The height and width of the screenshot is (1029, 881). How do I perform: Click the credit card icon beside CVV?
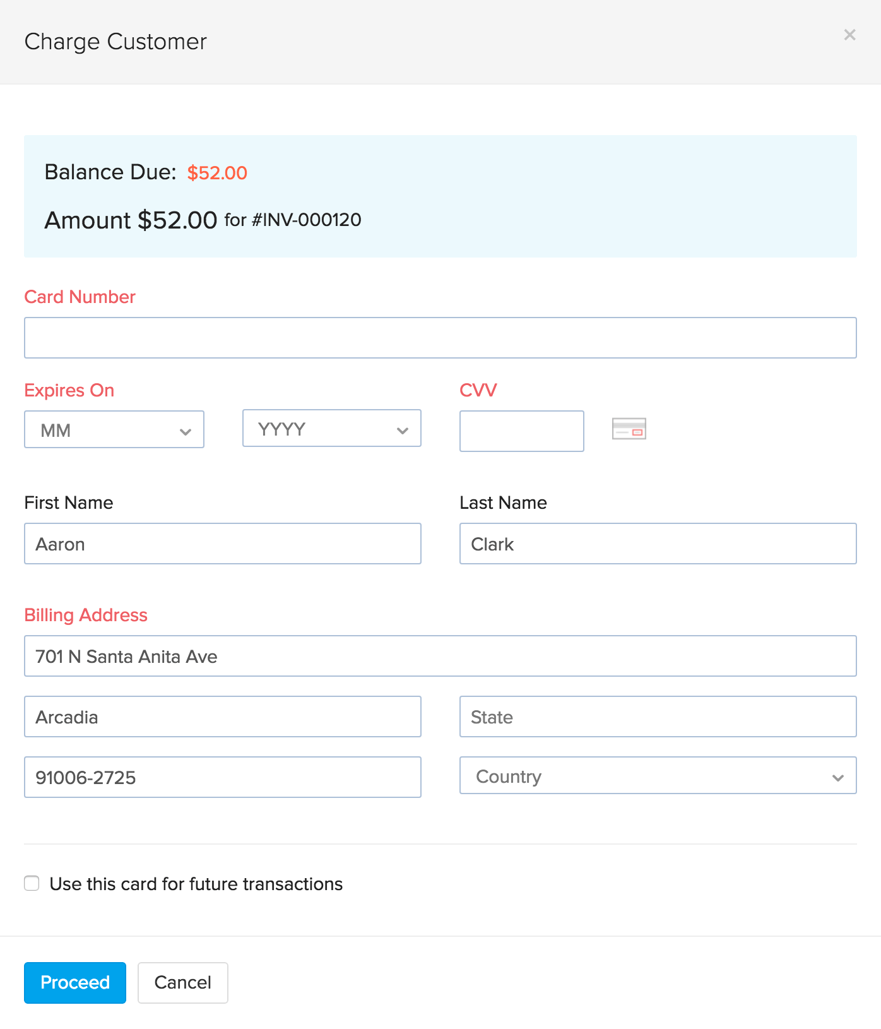tap(629, 430)
